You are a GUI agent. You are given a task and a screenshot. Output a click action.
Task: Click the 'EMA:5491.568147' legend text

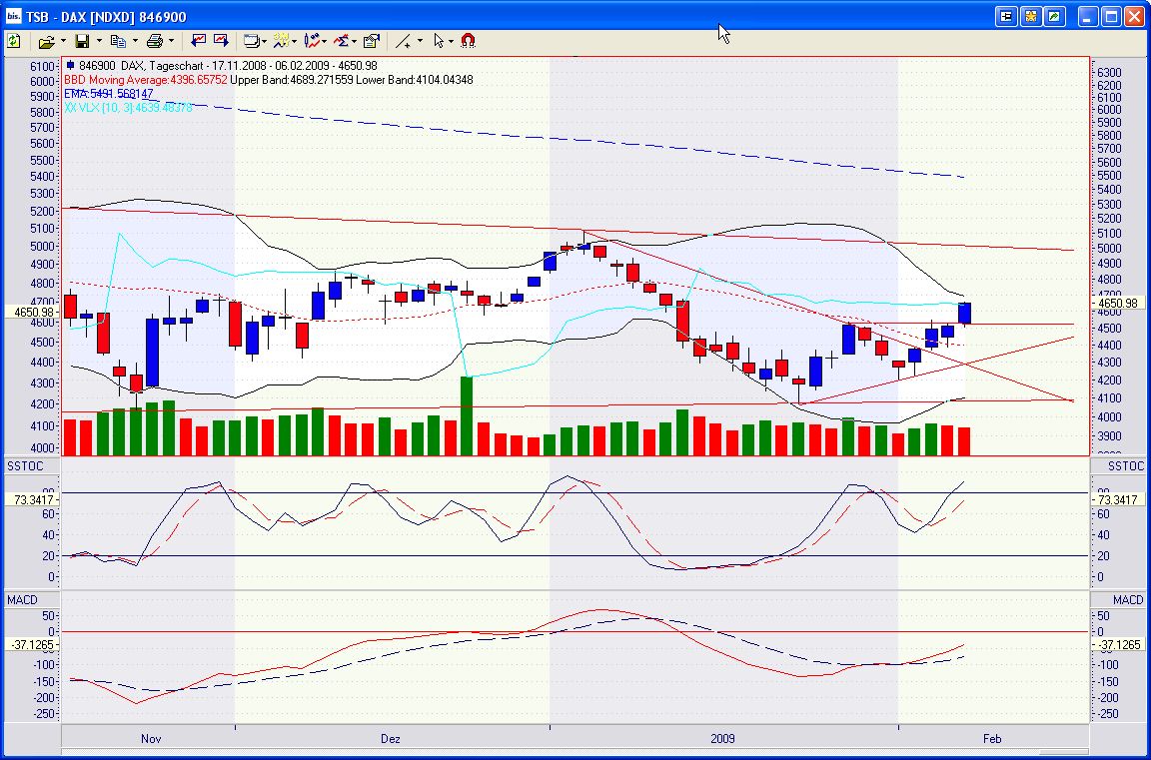coord(109,94)
